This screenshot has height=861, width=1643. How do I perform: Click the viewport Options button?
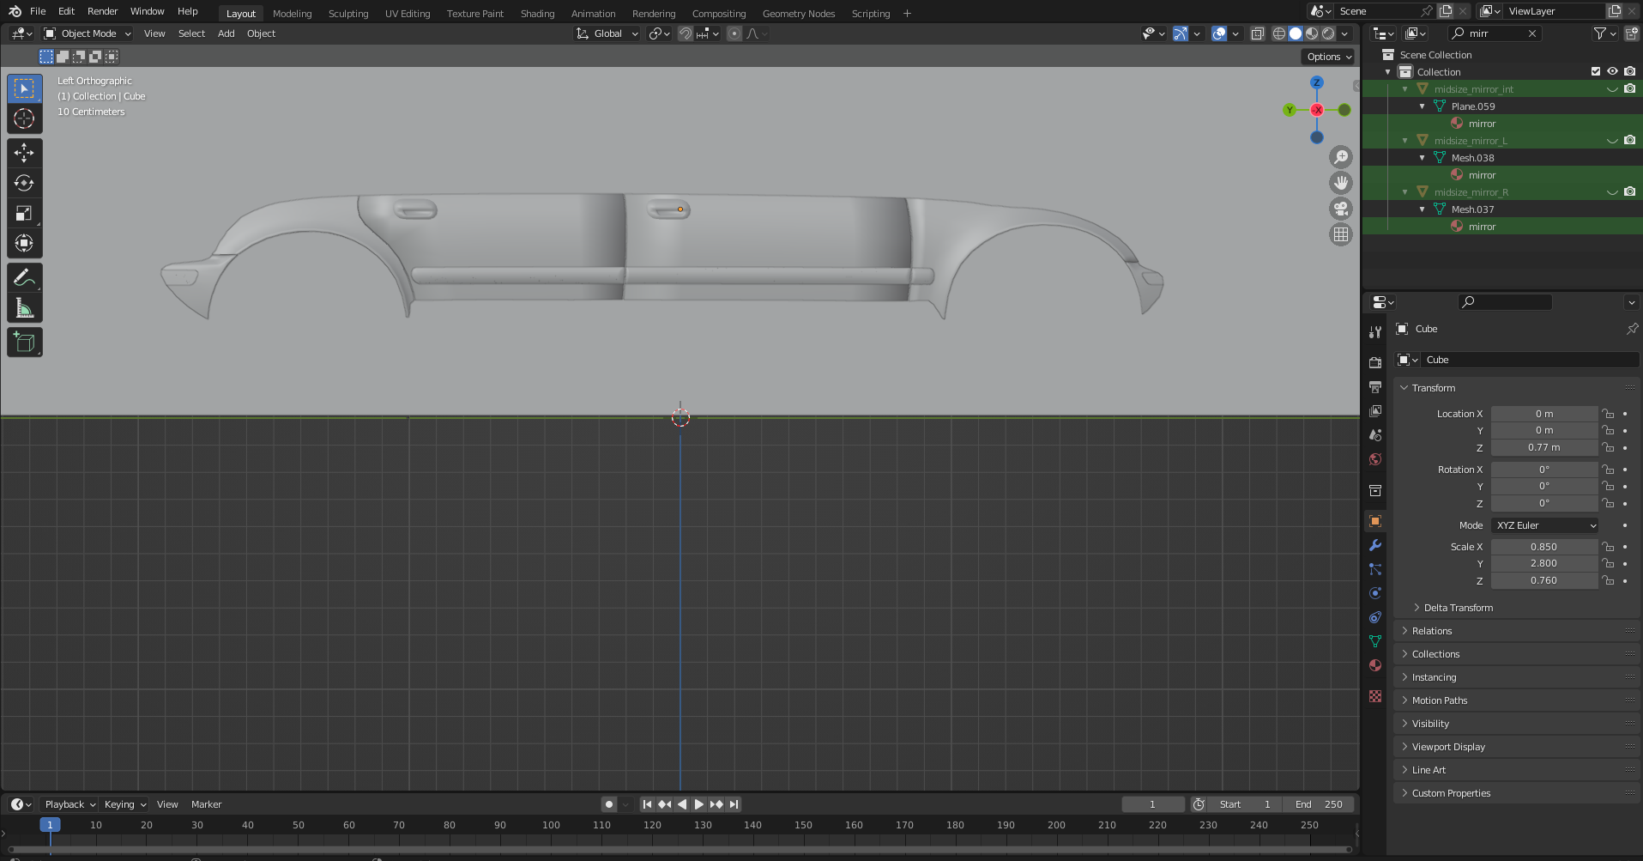click(1328, 57)
